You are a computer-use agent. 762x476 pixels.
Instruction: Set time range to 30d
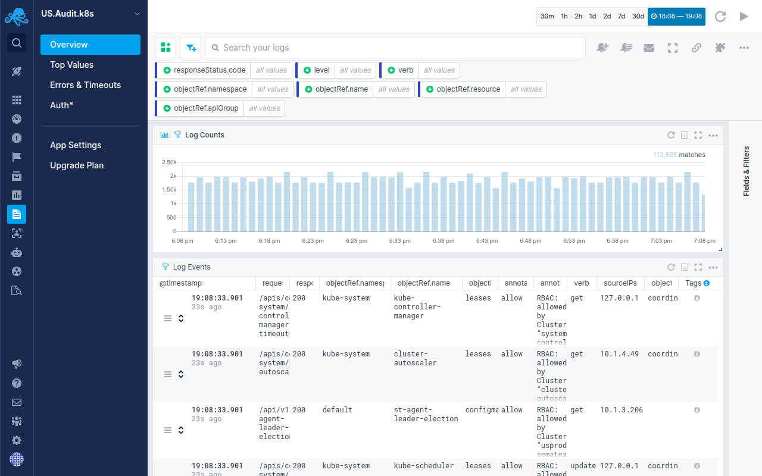(x=638, y=16)
